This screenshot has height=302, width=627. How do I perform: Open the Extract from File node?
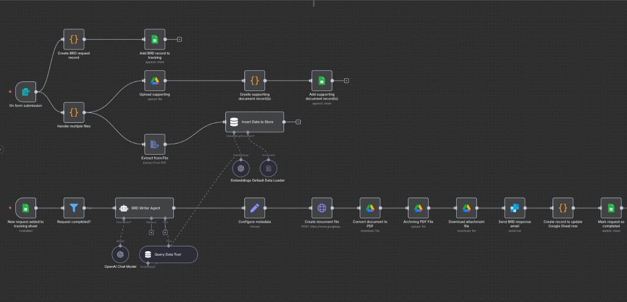coord(155,144)
